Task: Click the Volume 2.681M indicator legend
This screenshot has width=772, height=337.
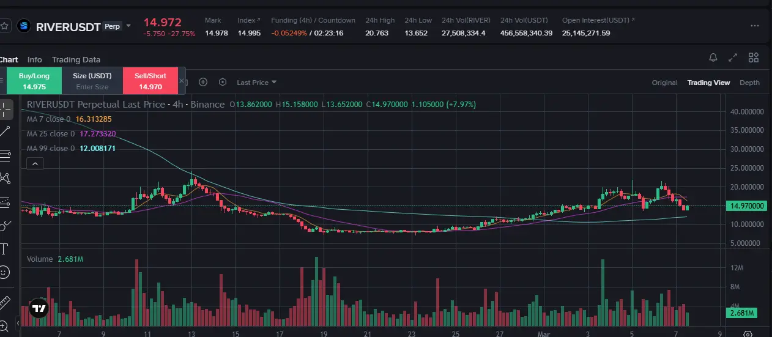Action: (55, 259)
